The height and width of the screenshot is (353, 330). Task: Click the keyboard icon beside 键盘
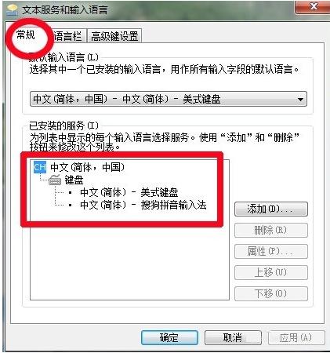[x=55, y=180]
